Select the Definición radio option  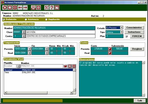(x=4, y=19)
